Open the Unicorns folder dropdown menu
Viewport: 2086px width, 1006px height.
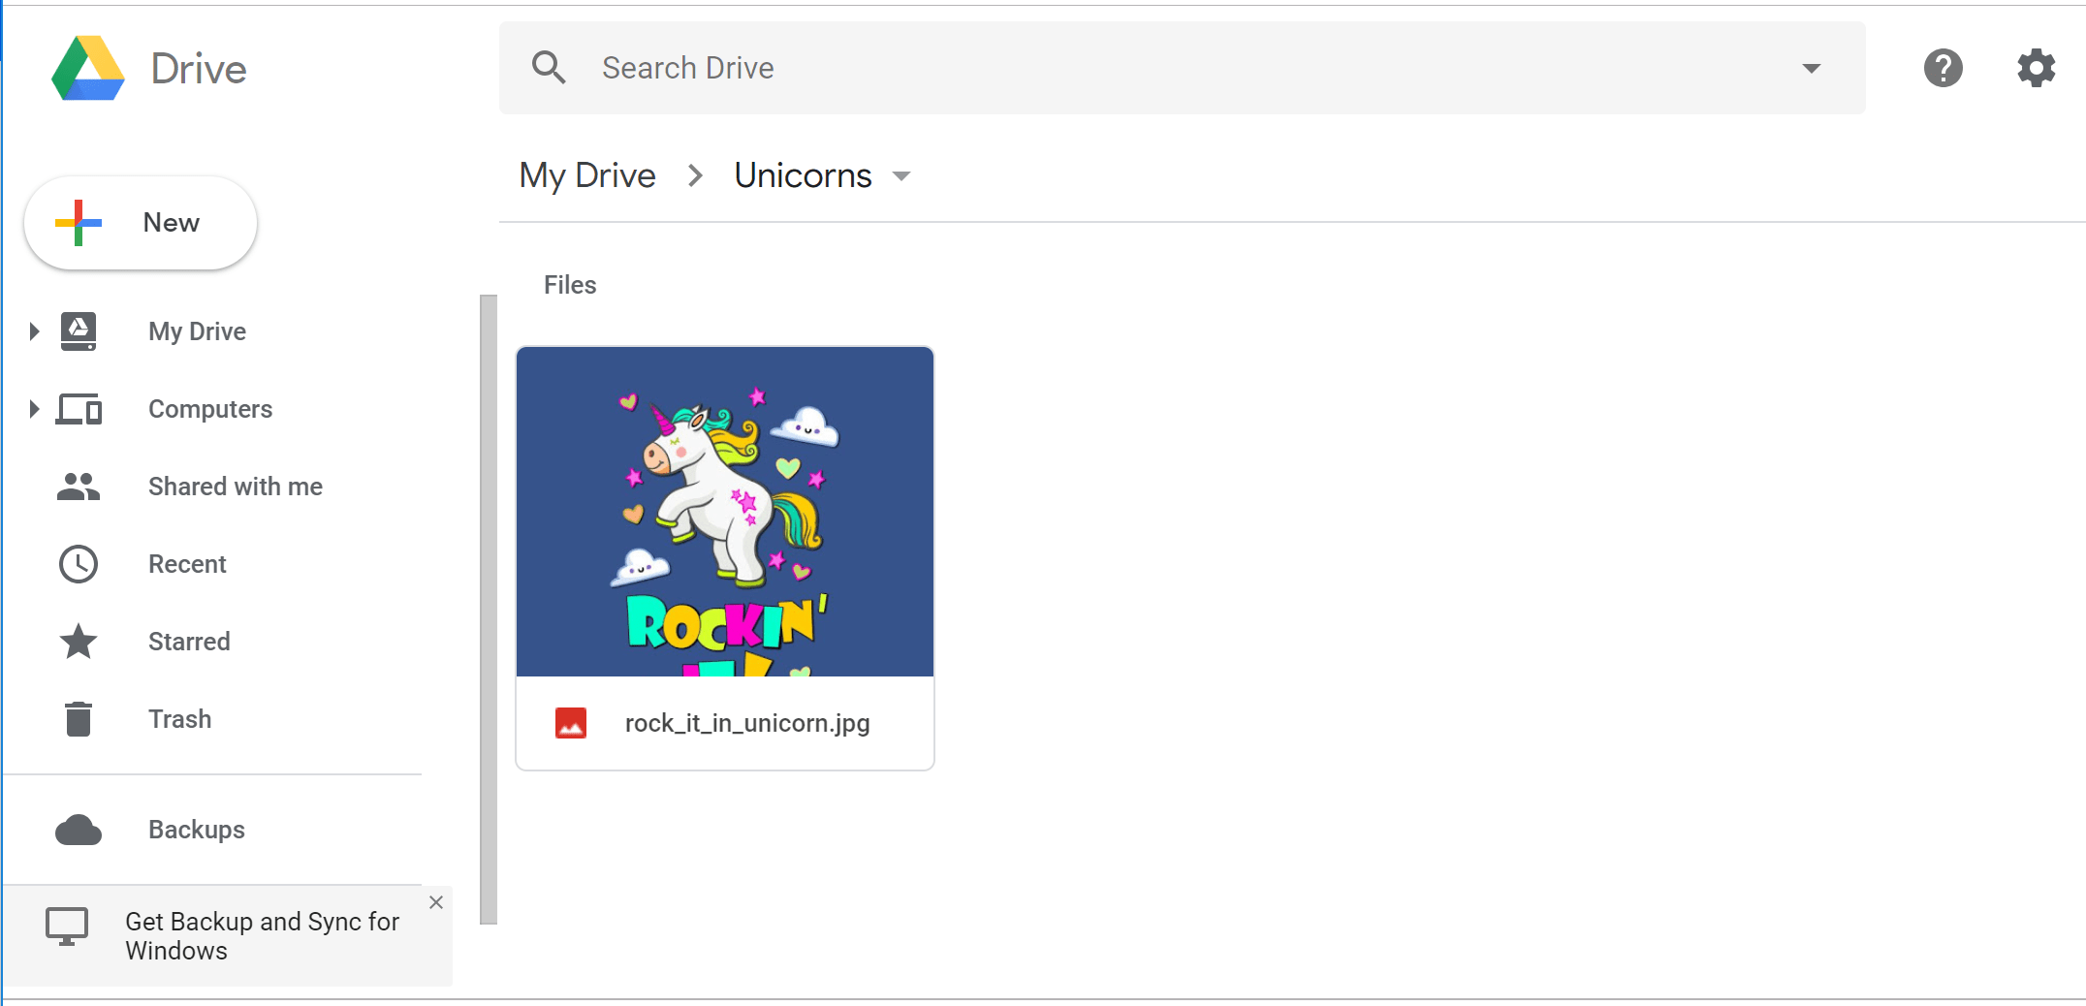(901, 176)
